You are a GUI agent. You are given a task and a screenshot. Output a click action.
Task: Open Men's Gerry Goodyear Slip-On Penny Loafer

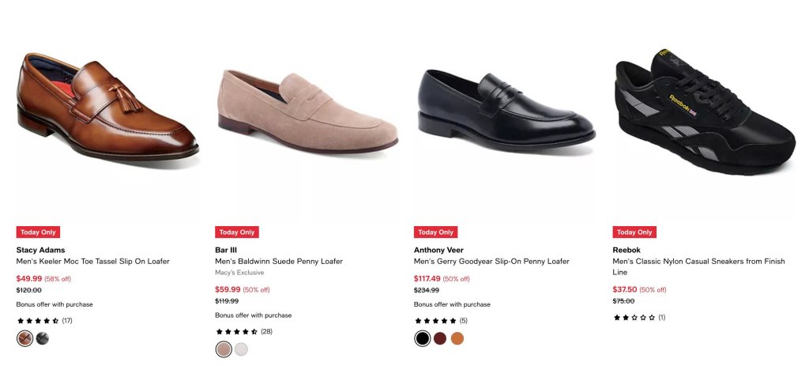[x=491, y=261]
